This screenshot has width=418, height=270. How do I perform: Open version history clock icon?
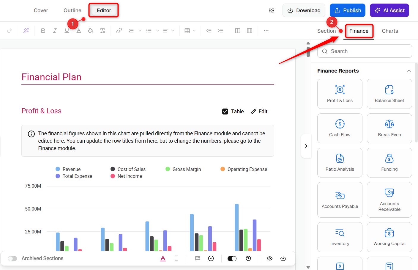point(248,258)
